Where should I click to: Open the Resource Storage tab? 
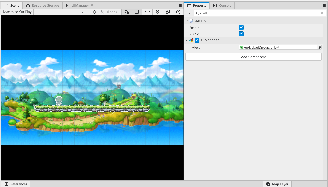tap(43, 5)
